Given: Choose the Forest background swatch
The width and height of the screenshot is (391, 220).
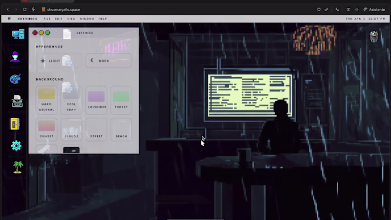Looking at the screenshot, I should pos(121,100).
